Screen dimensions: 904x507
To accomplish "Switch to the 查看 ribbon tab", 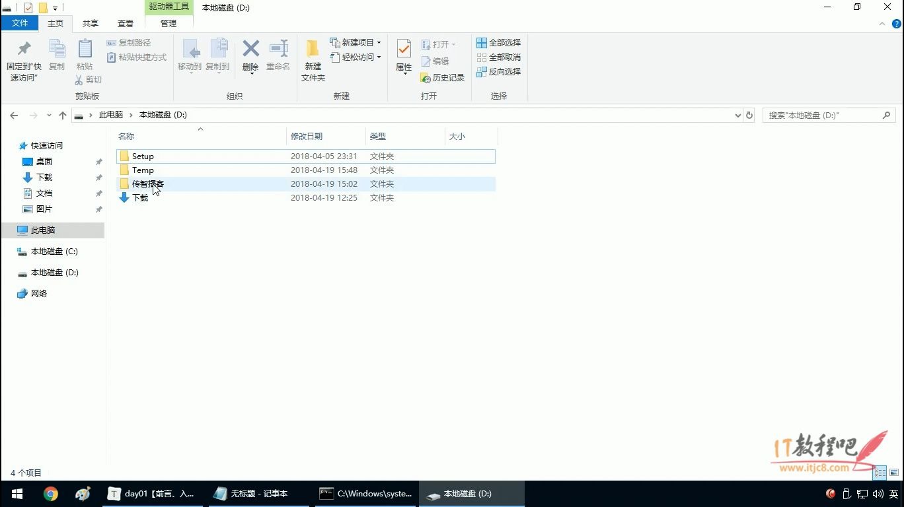I will (125, 23).
